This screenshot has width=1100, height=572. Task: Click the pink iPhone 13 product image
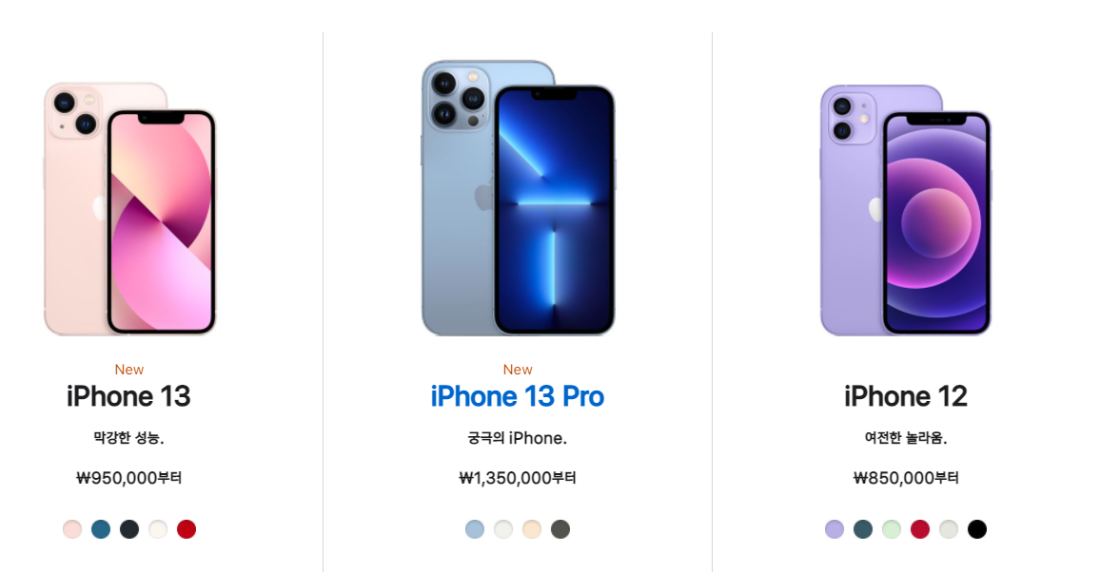click(129, 209)
